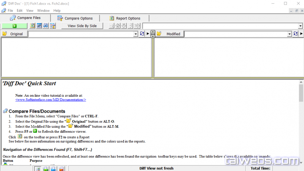Expand the Modified file path dropdown
304x171 pixels.
pos(289,34)
